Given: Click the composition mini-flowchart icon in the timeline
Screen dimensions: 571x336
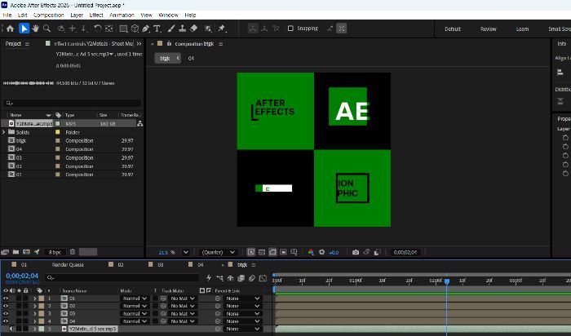Looking at the screenshot, I should point(219,278).
